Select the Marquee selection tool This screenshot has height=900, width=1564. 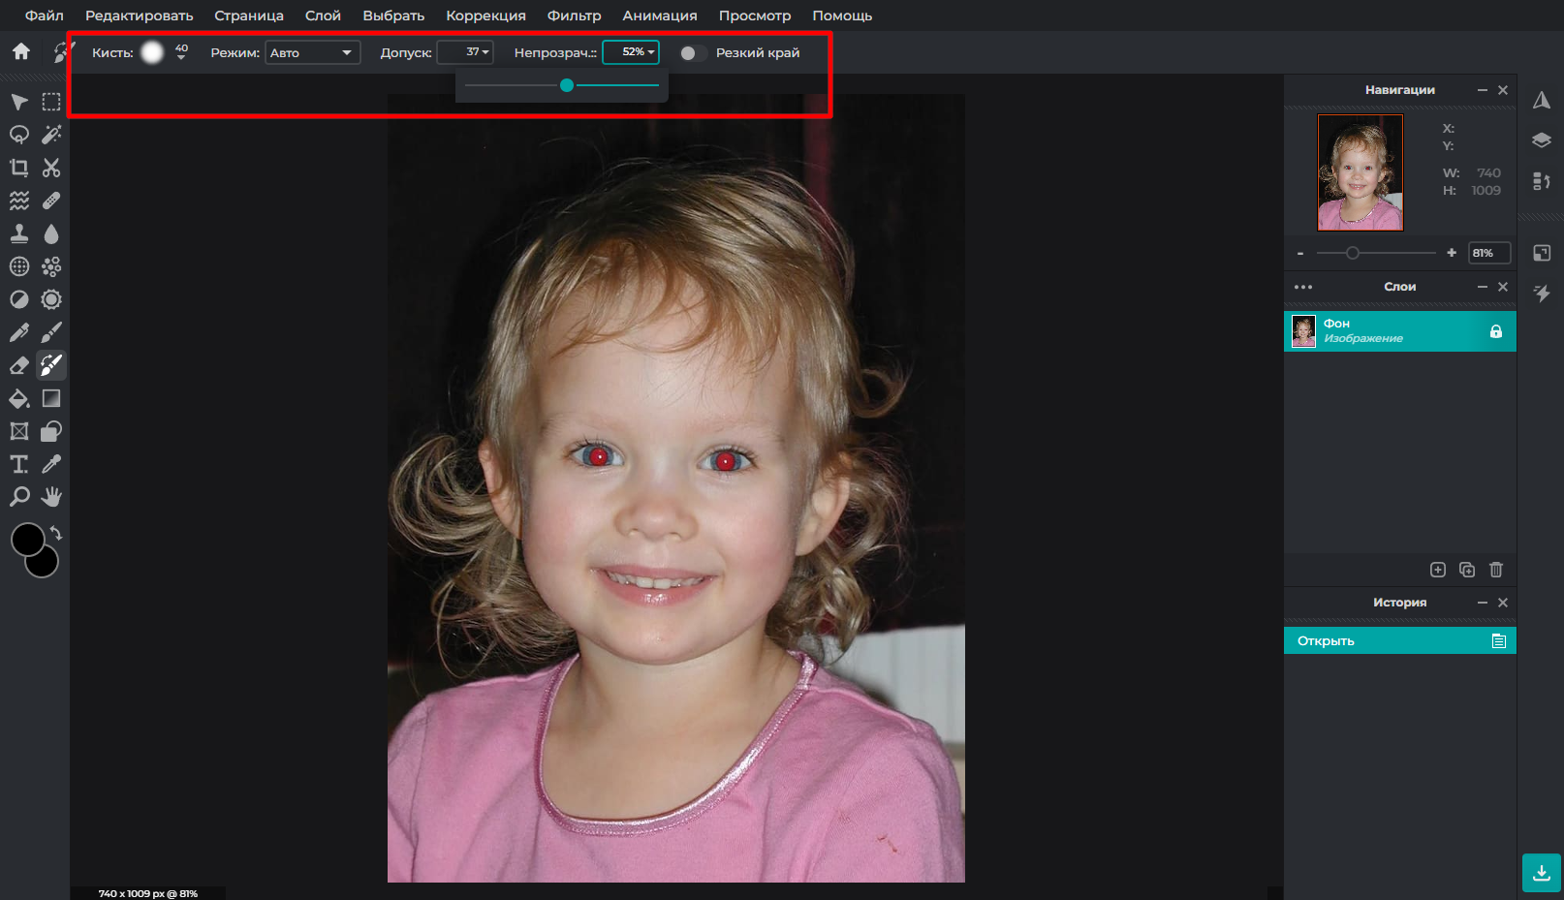[51, 102]
